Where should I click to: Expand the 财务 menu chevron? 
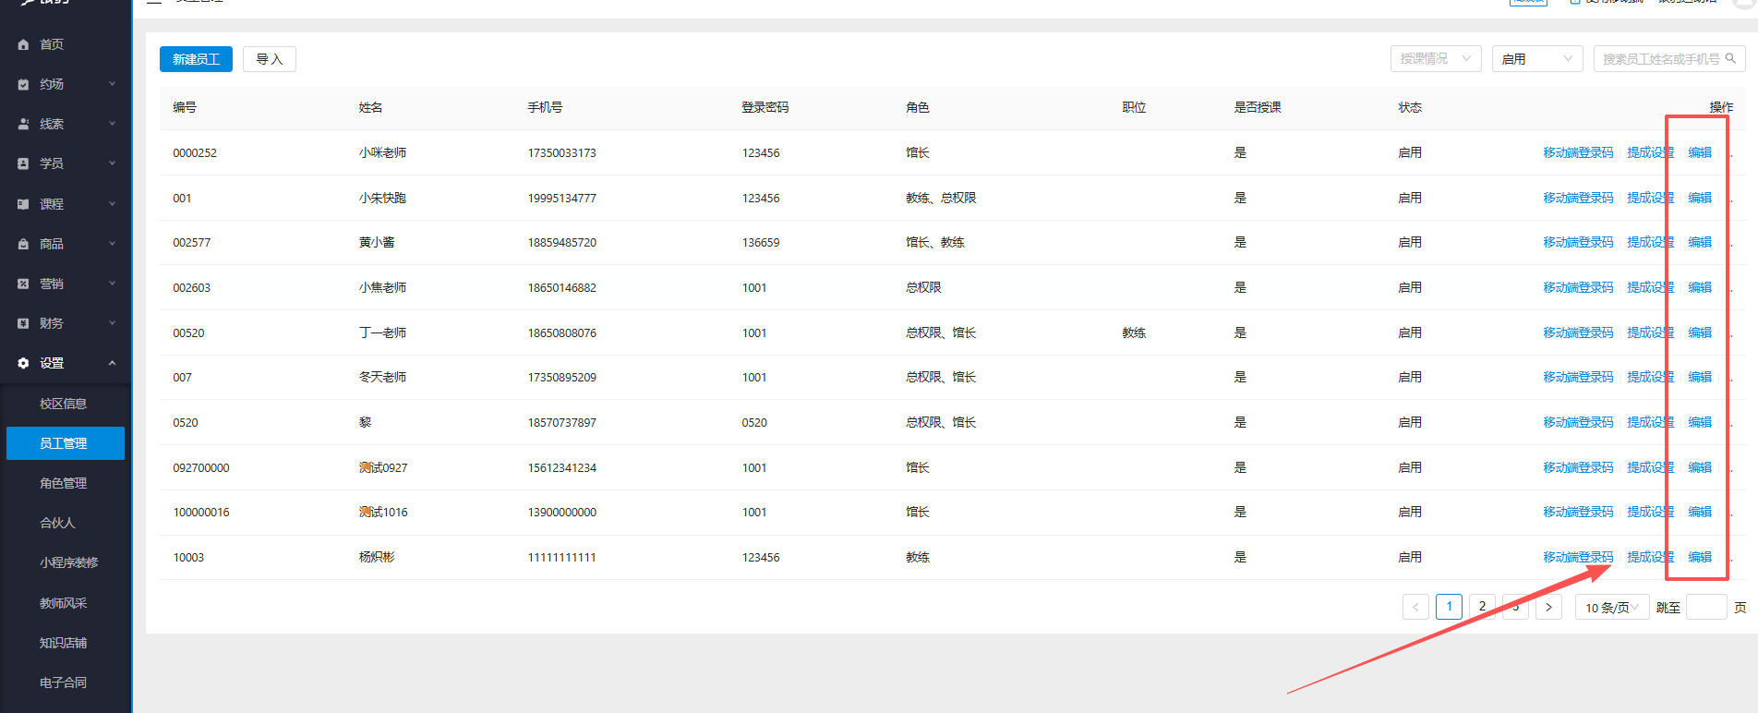(x=113, y=323)
